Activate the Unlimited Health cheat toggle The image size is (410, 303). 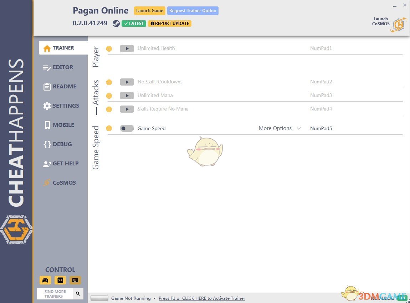coord(127,48)
